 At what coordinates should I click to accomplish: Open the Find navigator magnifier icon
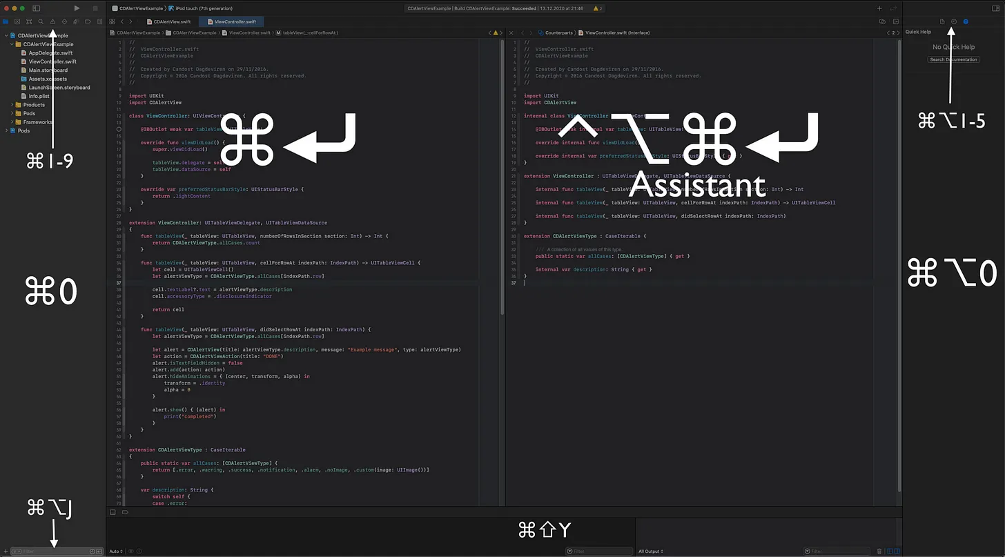(x=41, y=22)
